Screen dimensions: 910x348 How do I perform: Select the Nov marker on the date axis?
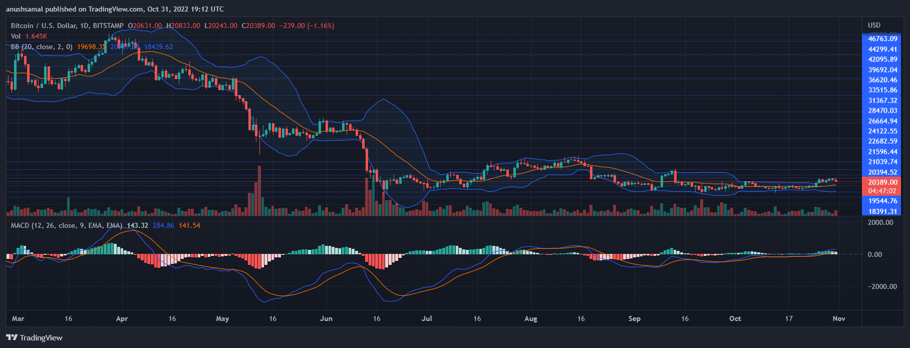coord(838,318)
